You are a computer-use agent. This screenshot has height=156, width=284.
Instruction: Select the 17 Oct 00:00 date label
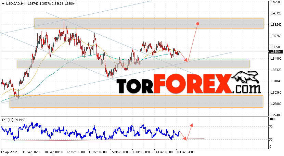tap(76, 152)
